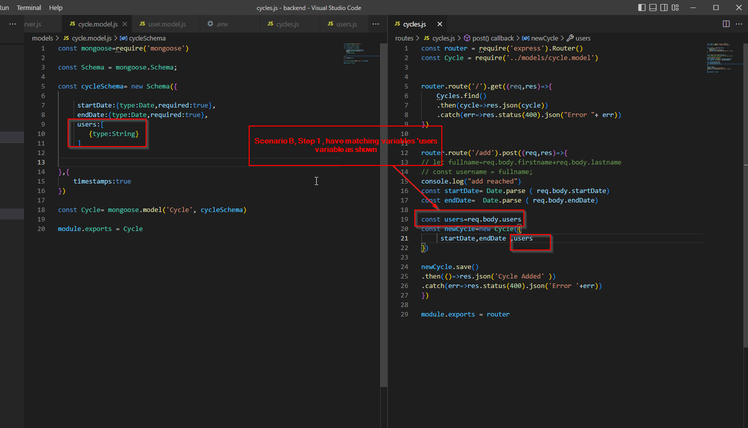Click 'const Schema = mongoose.Schema;' line

coord(118,67)
